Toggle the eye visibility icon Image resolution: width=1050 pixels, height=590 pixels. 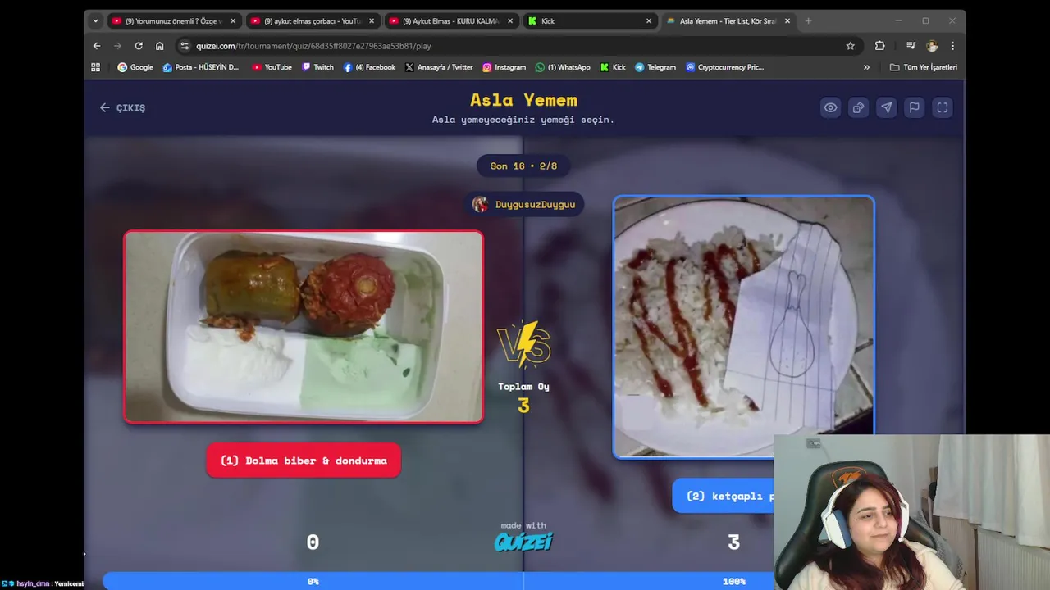(x=831, y=107)
